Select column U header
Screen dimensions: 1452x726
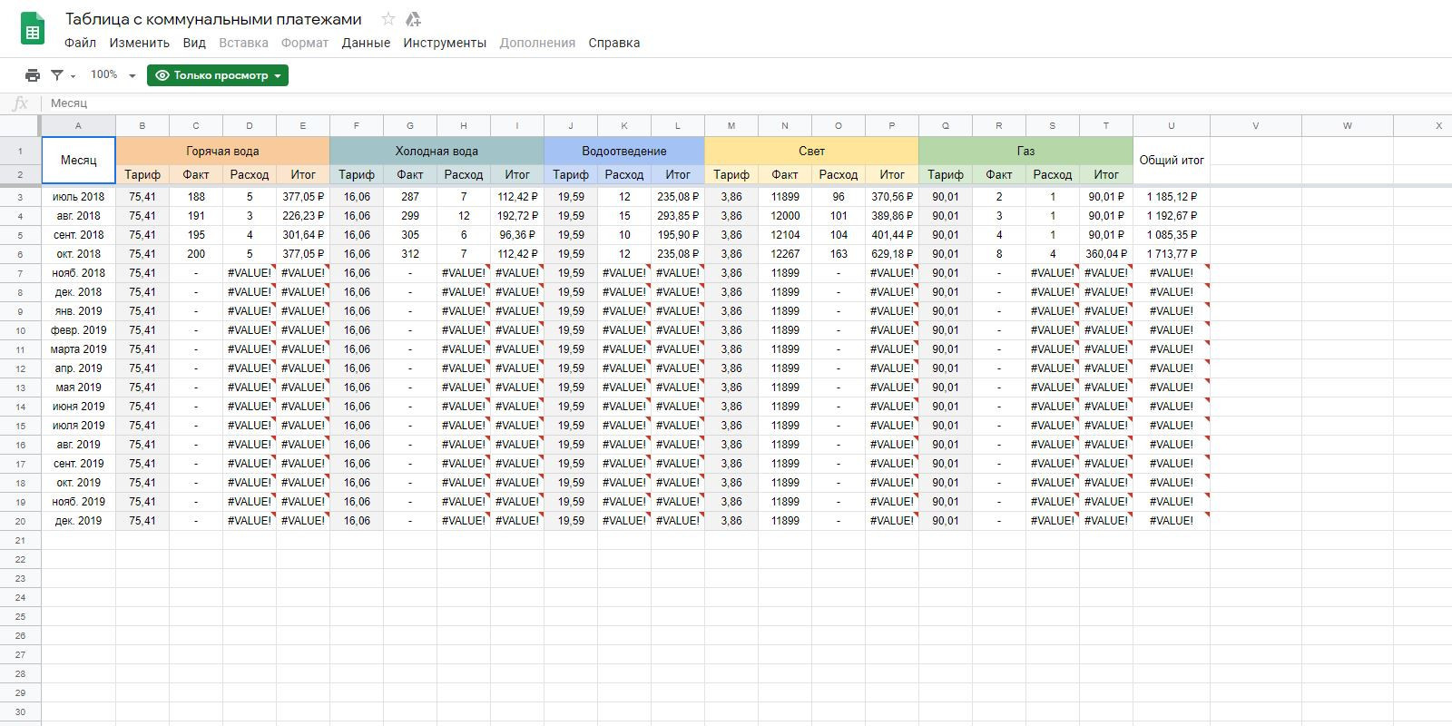tap(1171, 125)
